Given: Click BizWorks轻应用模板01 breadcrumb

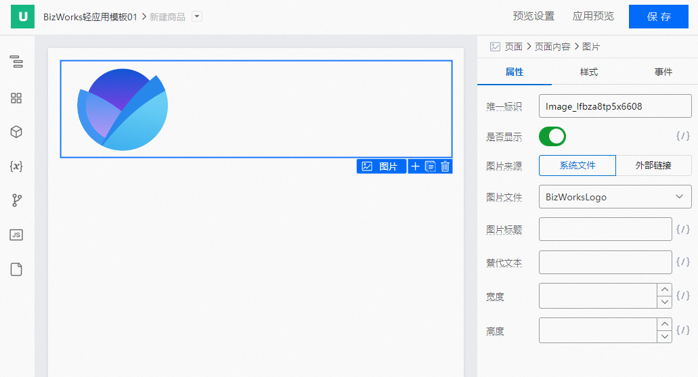Looking at the screenshot, I should point(90,17).
